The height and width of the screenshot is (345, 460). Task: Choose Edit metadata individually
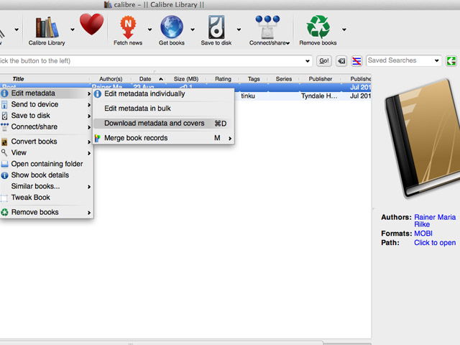(163, 94)
